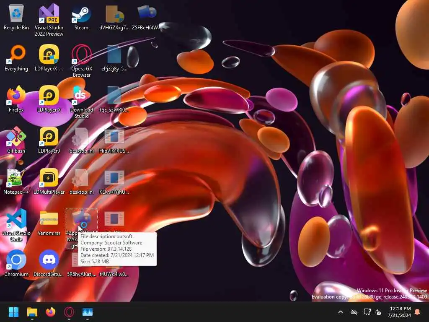Select the 5R6hyAKazj... file label
Screen dimensions: 429x322
click(x=82, y=274)
